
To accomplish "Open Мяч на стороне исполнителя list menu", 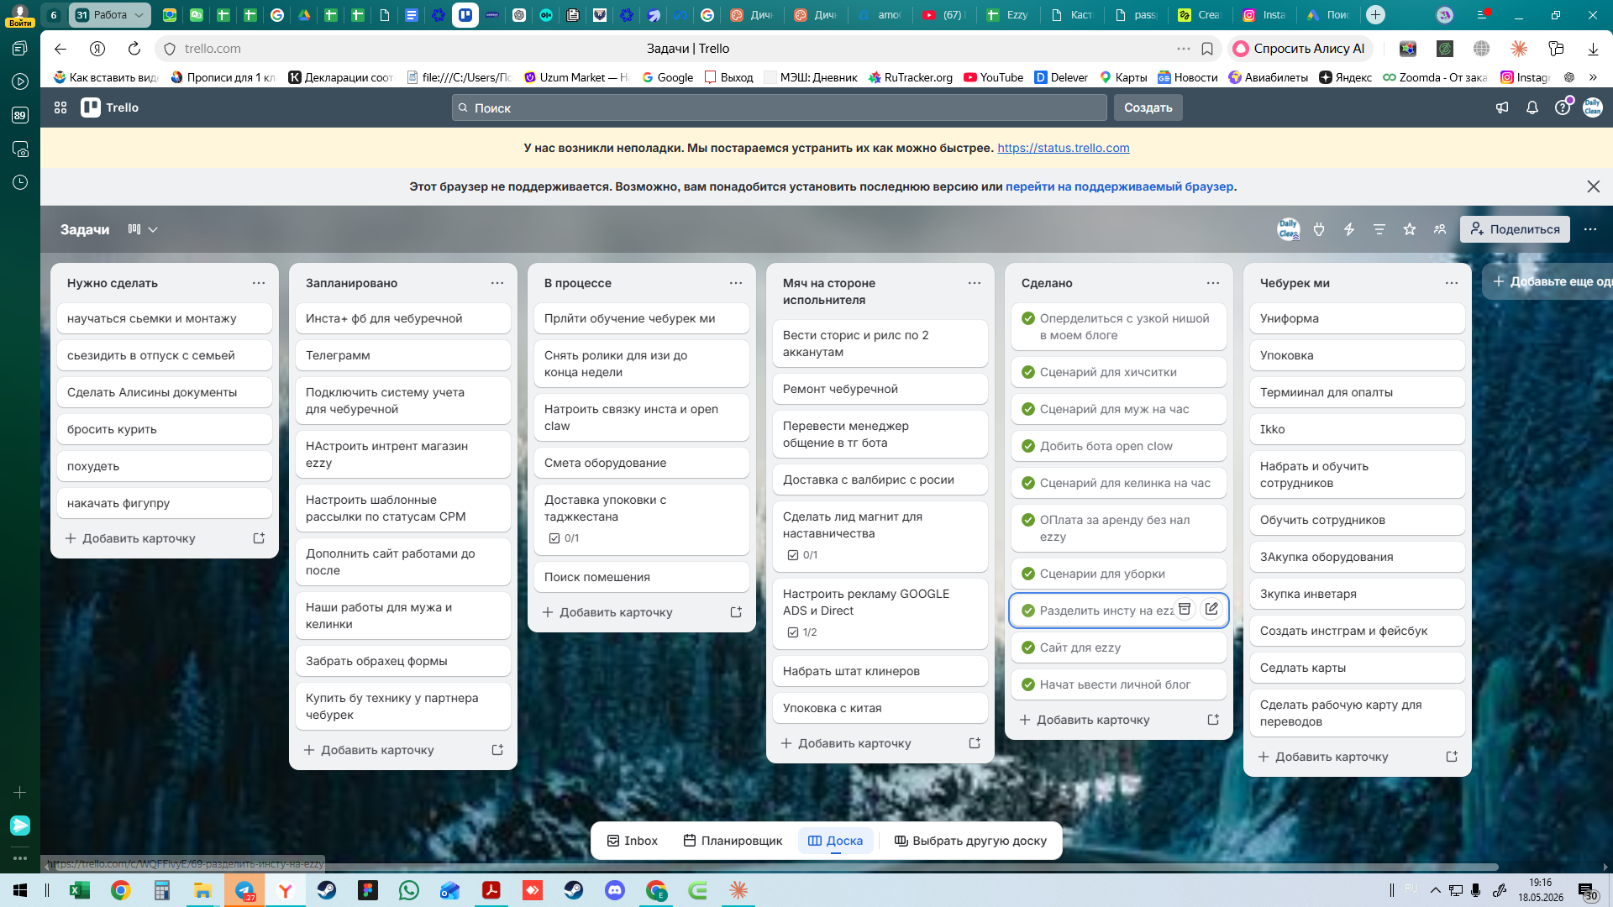I will (975, 283).
